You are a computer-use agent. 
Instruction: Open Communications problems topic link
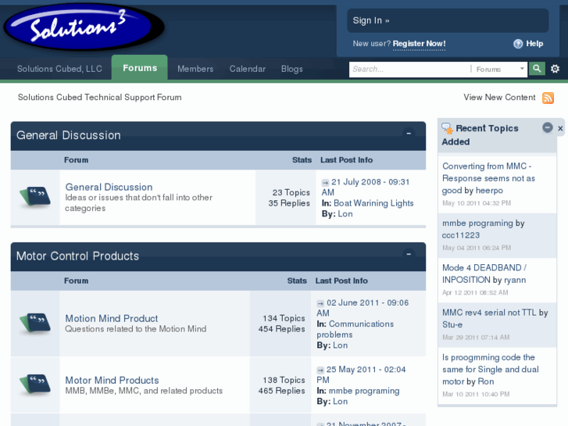coord(355,329)
